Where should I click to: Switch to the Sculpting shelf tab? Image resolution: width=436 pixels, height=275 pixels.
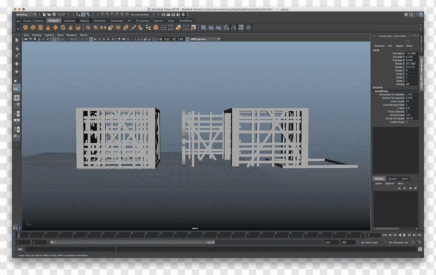point(69,21)
